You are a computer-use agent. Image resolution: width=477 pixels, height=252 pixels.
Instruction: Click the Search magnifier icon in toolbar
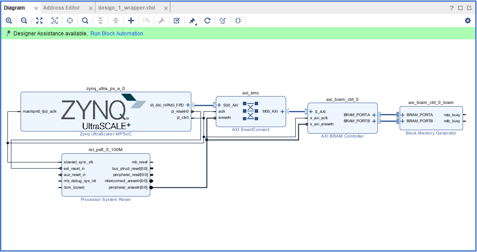(85, 21)
